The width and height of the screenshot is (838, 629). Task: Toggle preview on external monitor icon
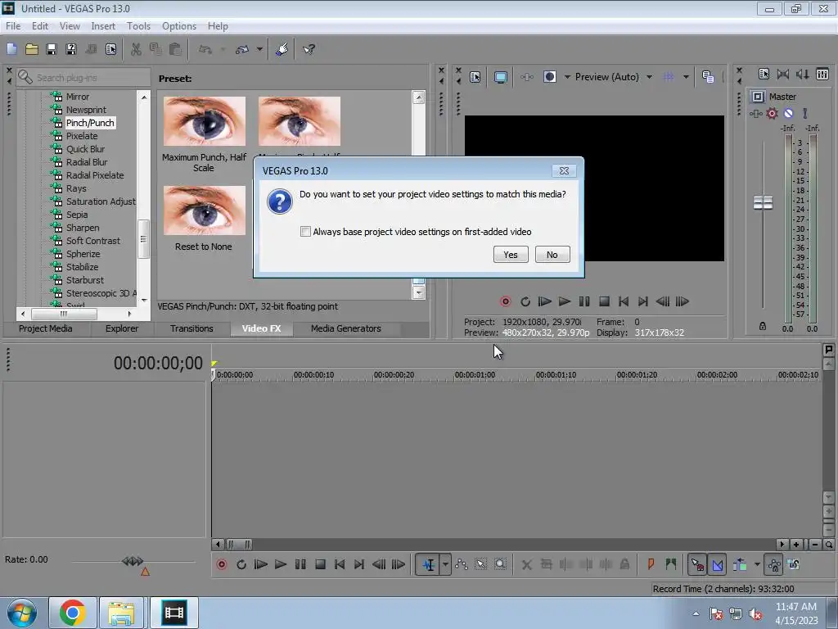point(501,77)
